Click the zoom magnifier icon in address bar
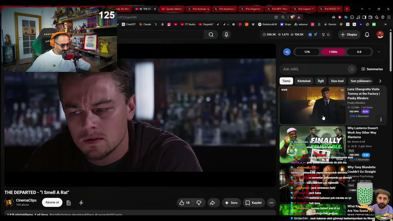The width and height of the screenshot is (393, 221). [x=283, y=17]
